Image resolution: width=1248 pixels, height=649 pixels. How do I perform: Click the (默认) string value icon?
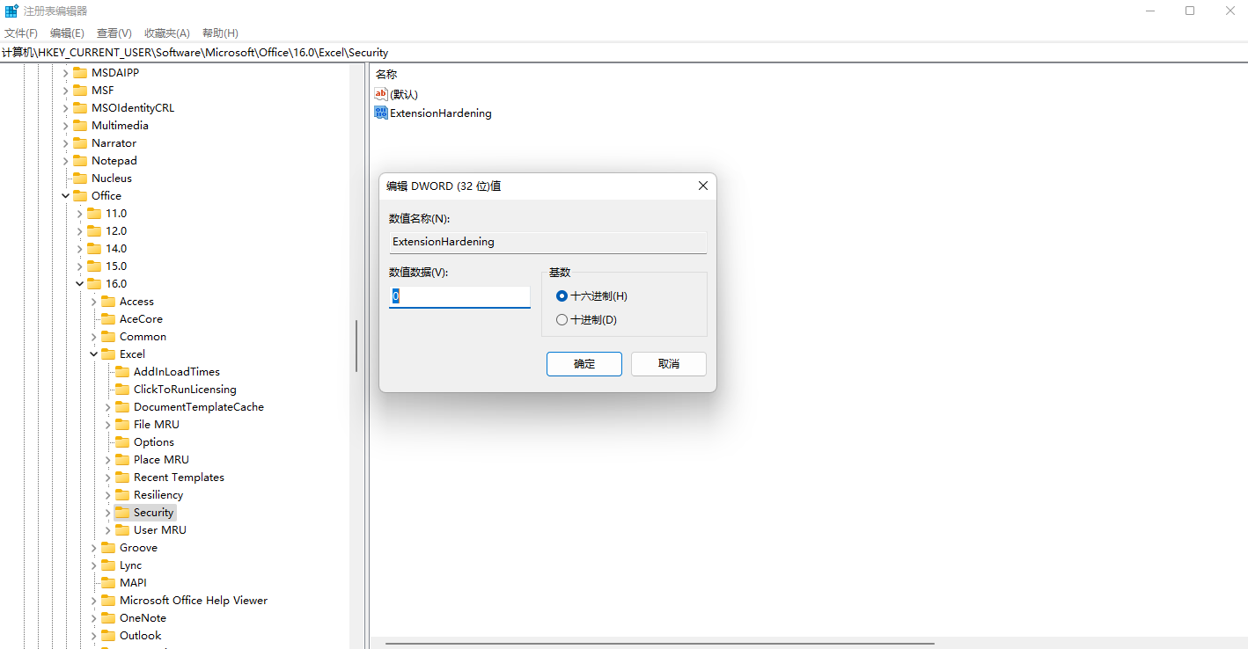[381, 93]
